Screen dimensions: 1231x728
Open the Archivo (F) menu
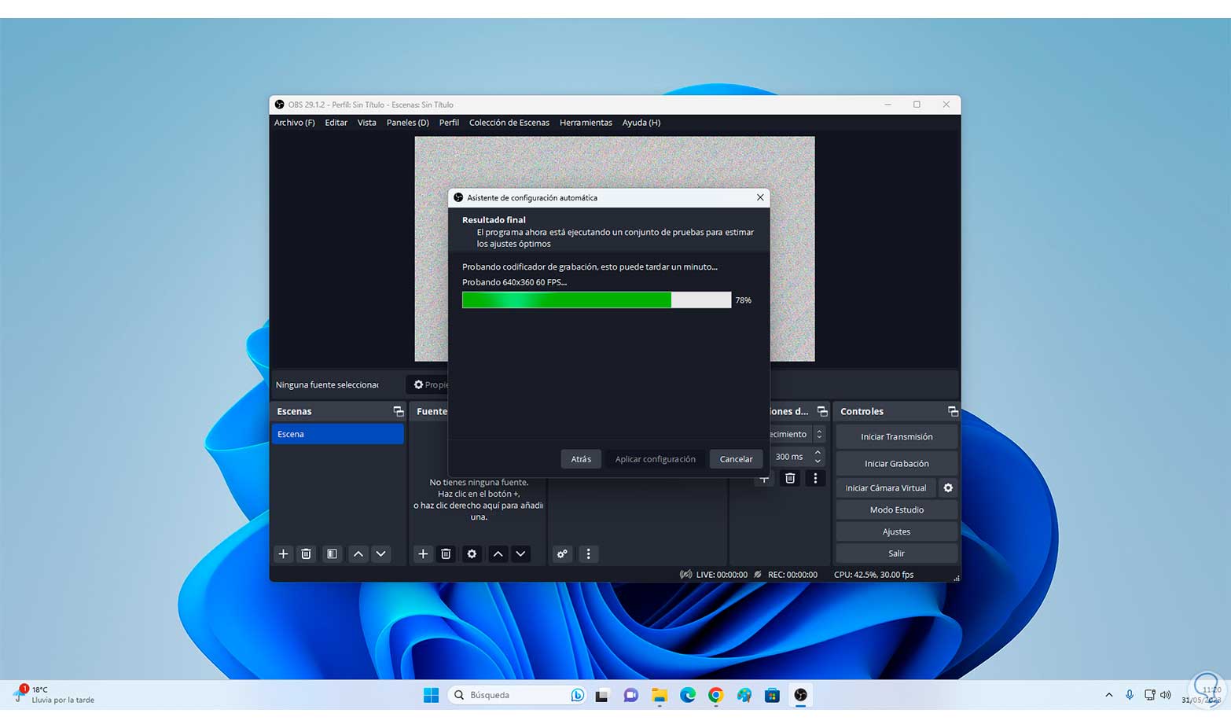pyautogui.click(x=294, y=123)
